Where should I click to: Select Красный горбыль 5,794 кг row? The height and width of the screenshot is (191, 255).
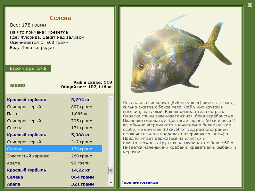click(54, 100)
